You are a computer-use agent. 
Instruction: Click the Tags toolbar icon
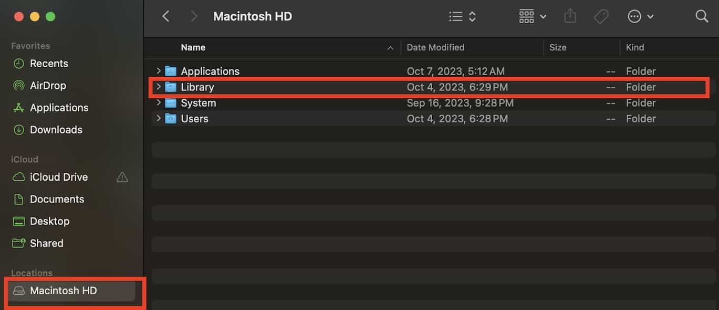point(601,16)
